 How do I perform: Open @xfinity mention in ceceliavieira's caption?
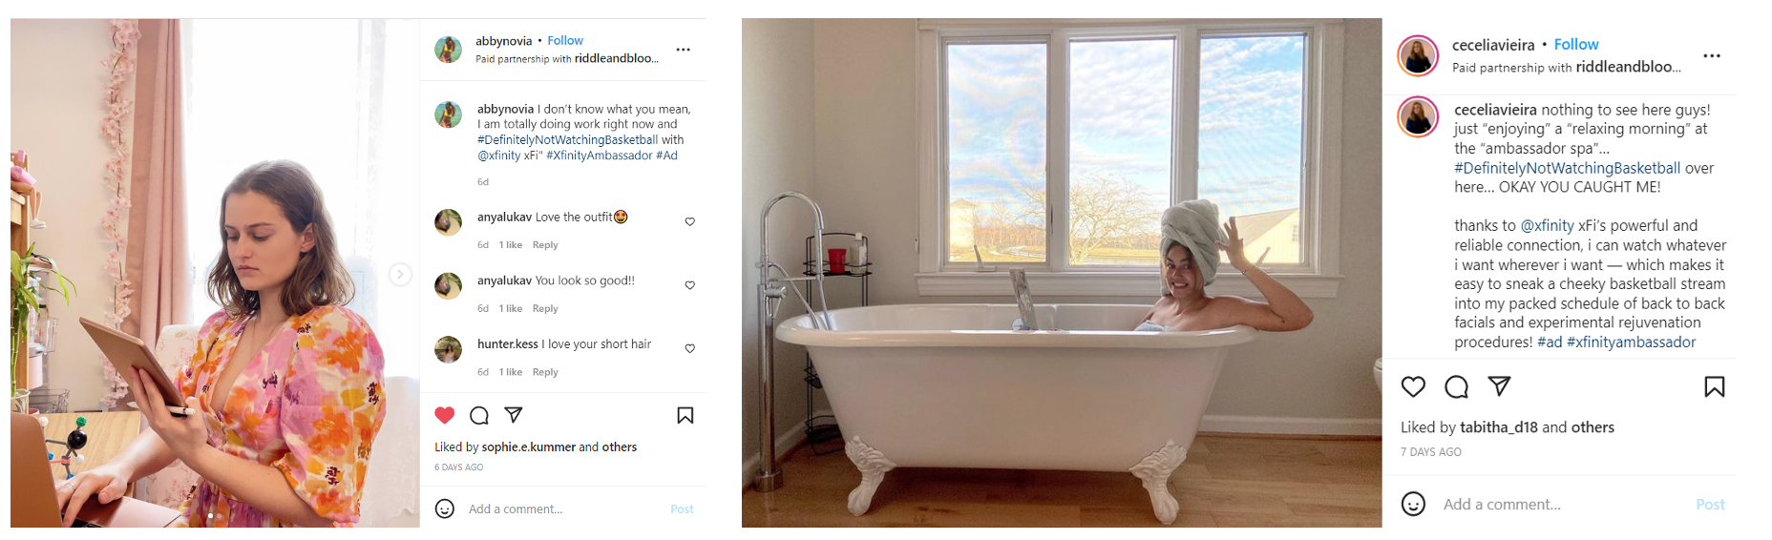1547,226
